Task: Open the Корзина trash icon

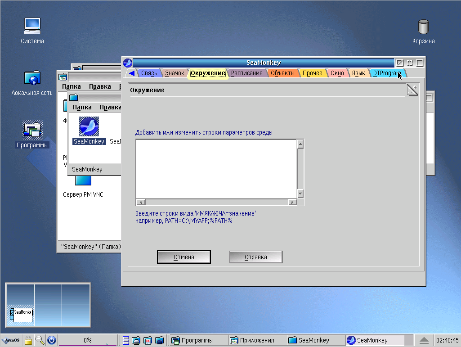Action: click(423, 27)
